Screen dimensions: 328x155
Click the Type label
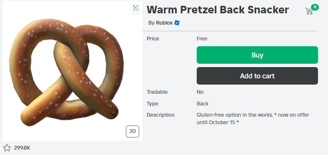[152, 104]
